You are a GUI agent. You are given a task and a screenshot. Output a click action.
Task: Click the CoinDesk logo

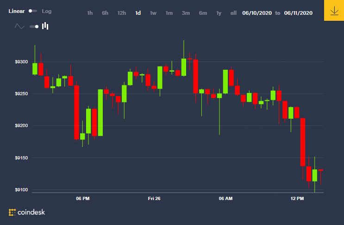pyautogui.click(x=27, y=212)
